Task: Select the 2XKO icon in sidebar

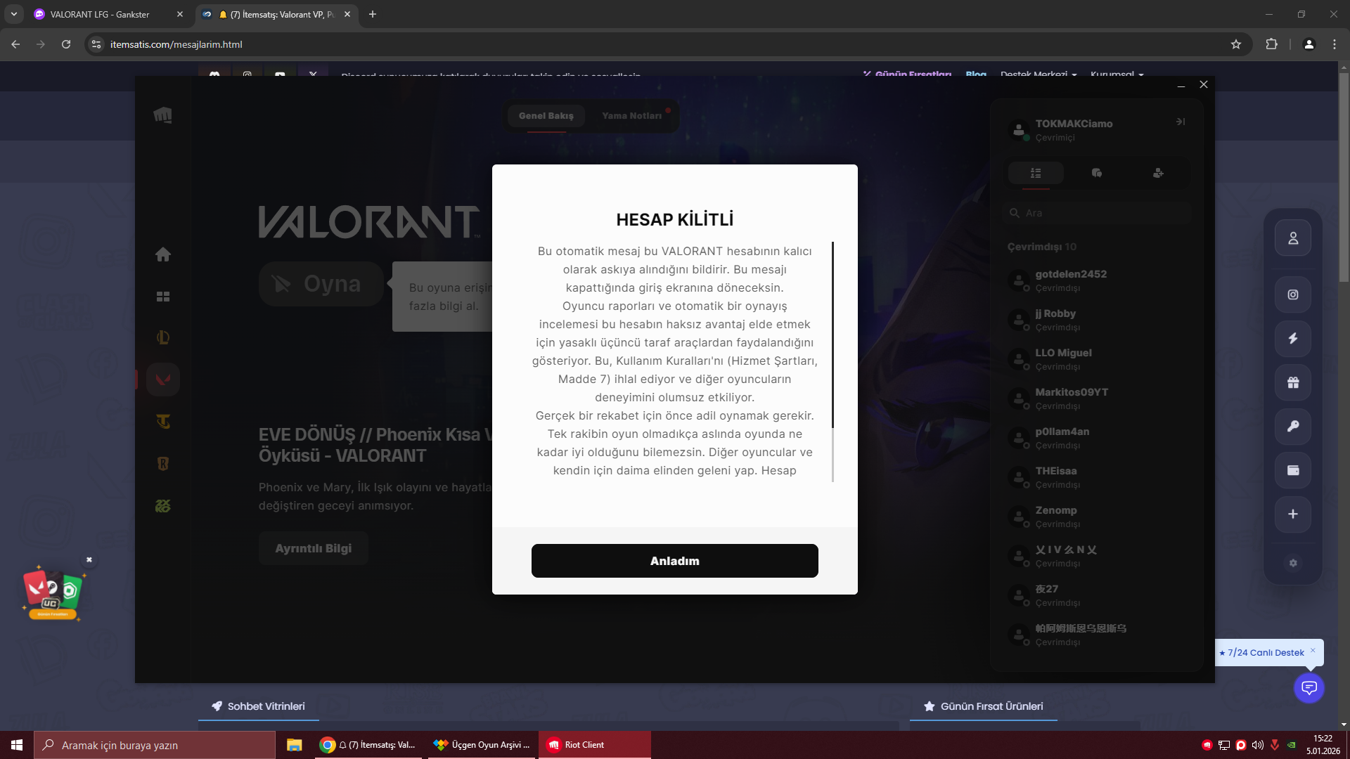Action: coord(162,506)
